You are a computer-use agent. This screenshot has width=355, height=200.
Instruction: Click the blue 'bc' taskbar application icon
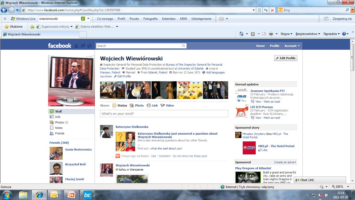click(88, 195)
